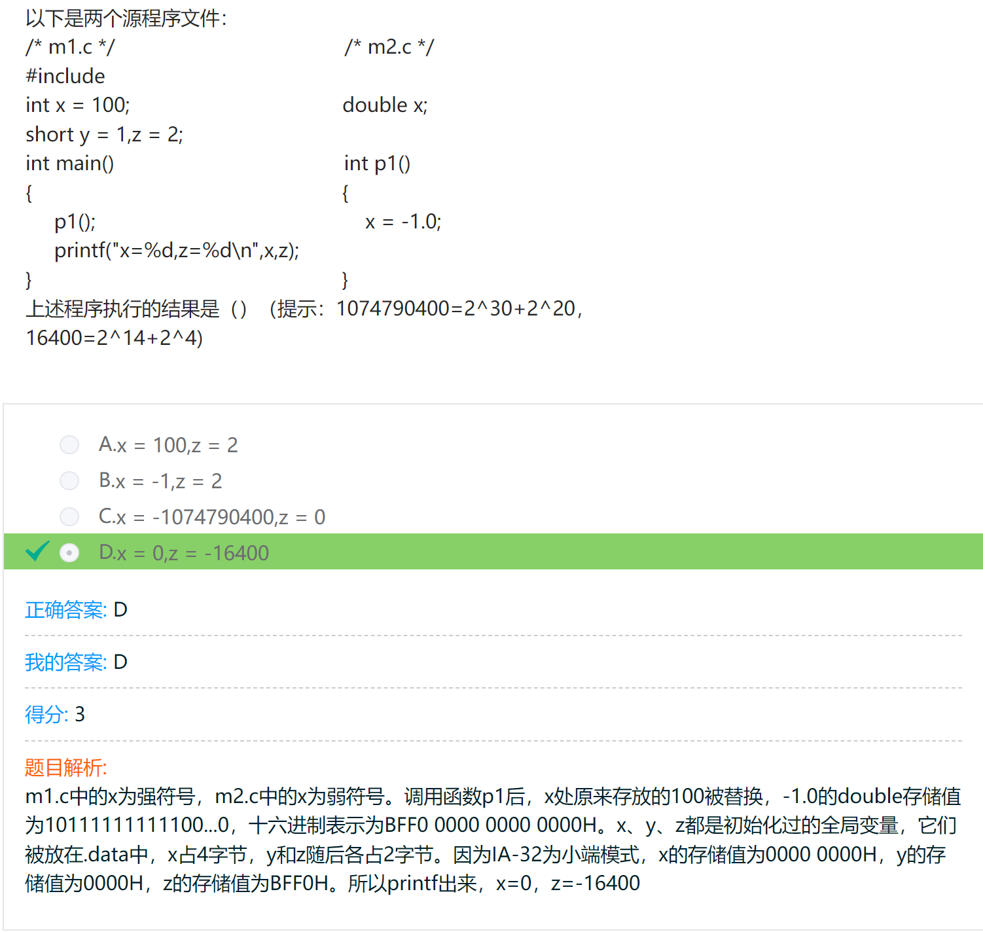Click the '/* m2.c */' comment line

tap(389, 47)
